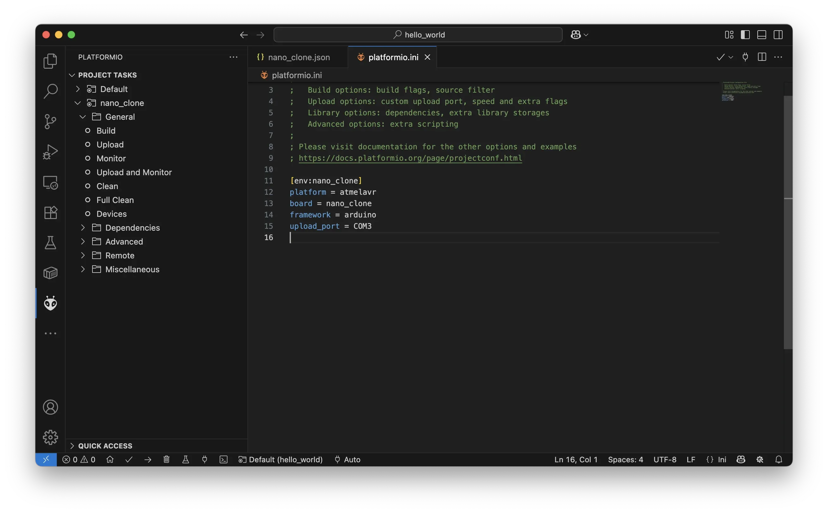Image resolution: width=828 pixels, height=513 pixels.
Task: Open Remote Explorer in the activity bar
Action: (50, 182)
